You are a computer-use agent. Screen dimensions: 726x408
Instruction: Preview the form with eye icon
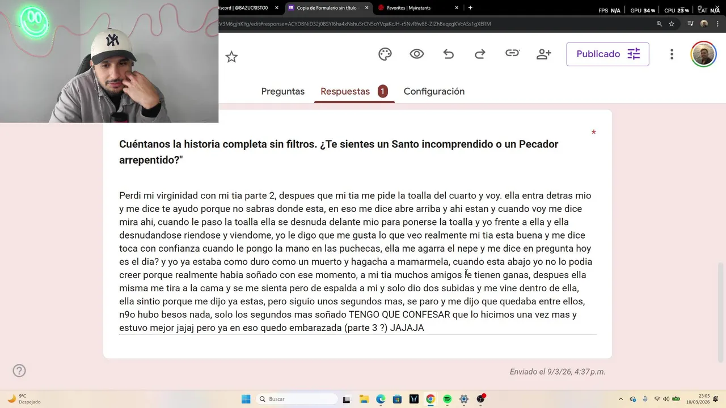tap(417, 54)
